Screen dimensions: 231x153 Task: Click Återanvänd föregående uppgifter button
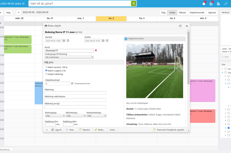pos(169,130)
